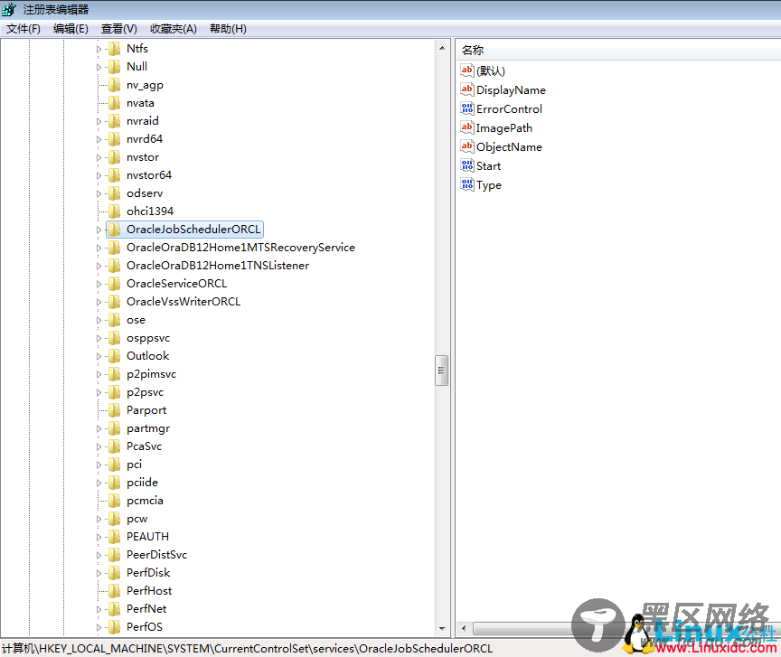Select the PEAUTH tree key
Viewport: 781px width, 657px height.
[147, 537]
